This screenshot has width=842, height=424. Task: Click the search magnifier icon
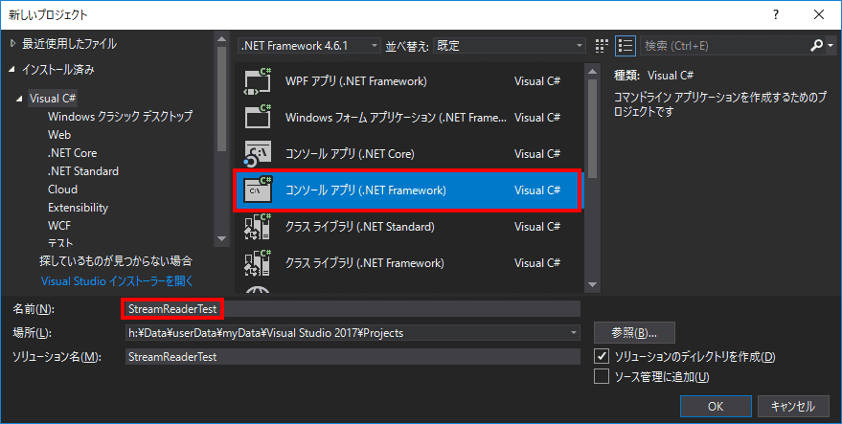click(815, 46)
